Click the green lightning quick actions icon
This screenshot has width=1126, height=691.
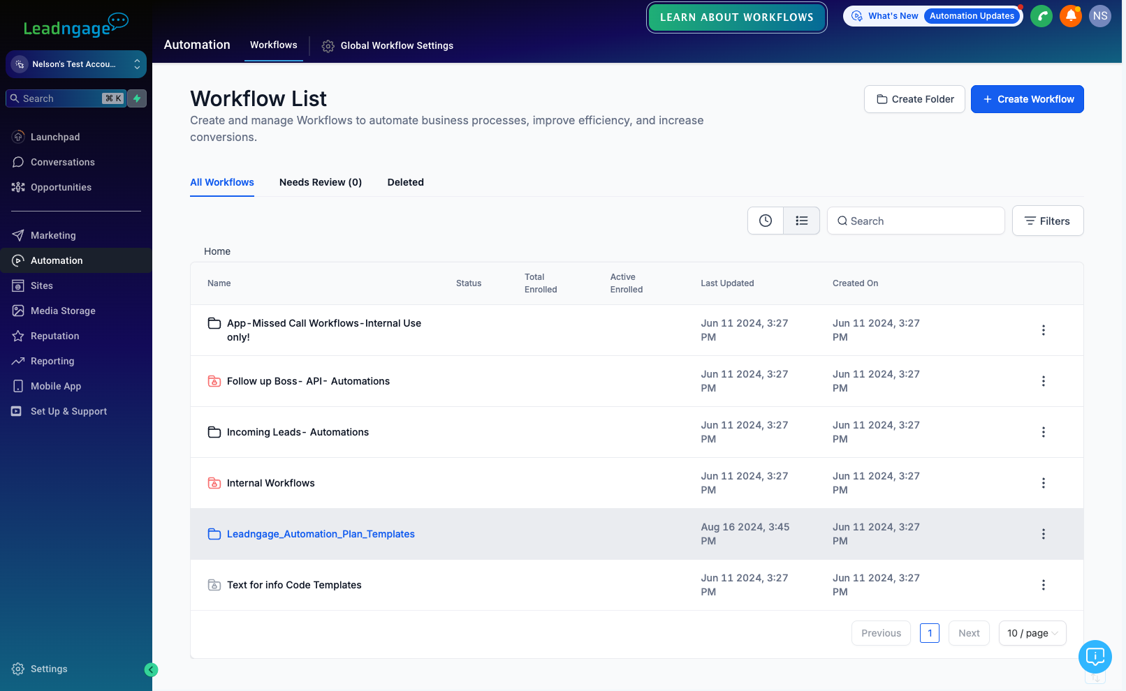tap(138, 98)
